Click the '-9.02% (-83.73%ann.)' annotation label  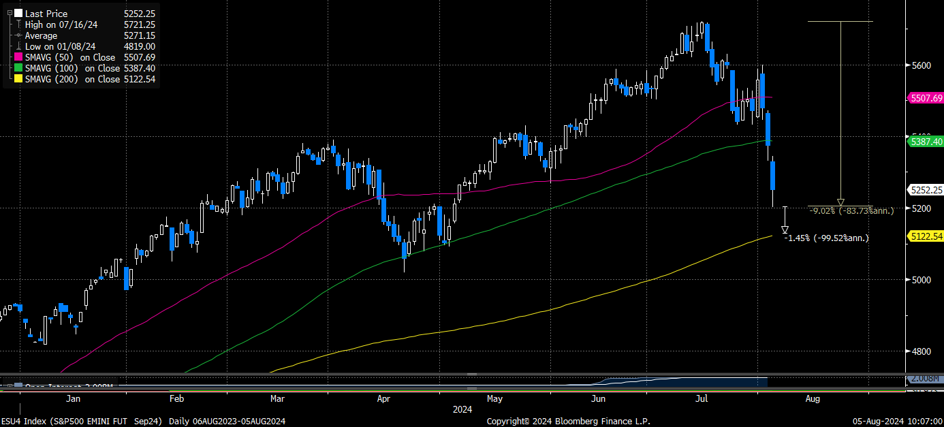[x=851, y=211]
